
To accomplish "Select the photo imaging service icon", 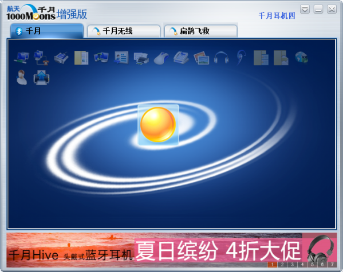I will click(201, 58).
